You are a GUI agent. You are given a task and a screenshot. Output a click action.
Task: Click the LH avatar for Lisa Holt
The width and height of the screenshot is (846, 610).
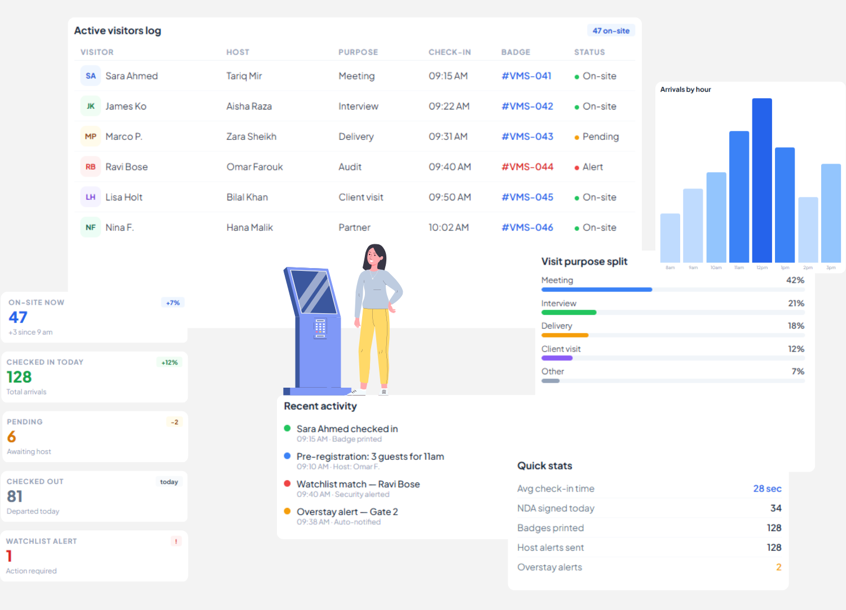click(x=91, y=197)
